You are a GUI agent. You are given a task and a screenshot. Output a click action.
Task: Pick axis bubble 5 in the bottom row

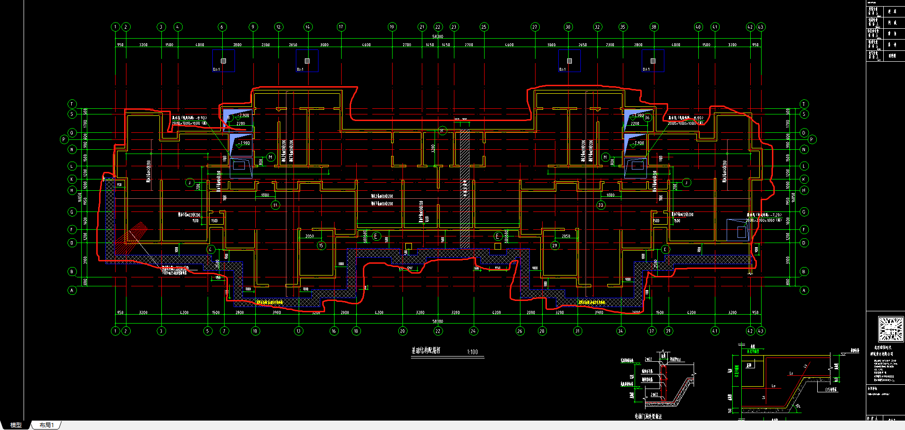point(208,331)
